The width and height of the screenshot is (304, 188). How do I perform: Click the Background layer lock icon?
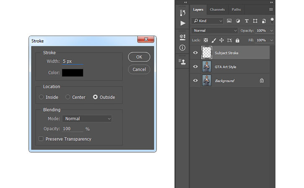pyautogui.click(x=262, y=80)
